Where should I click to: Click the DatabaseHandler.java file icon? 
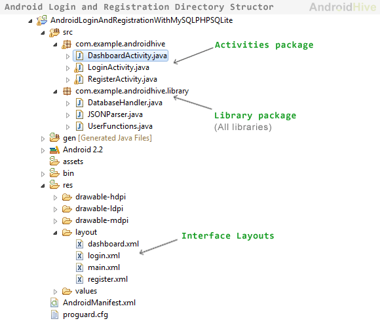(79, 103)
